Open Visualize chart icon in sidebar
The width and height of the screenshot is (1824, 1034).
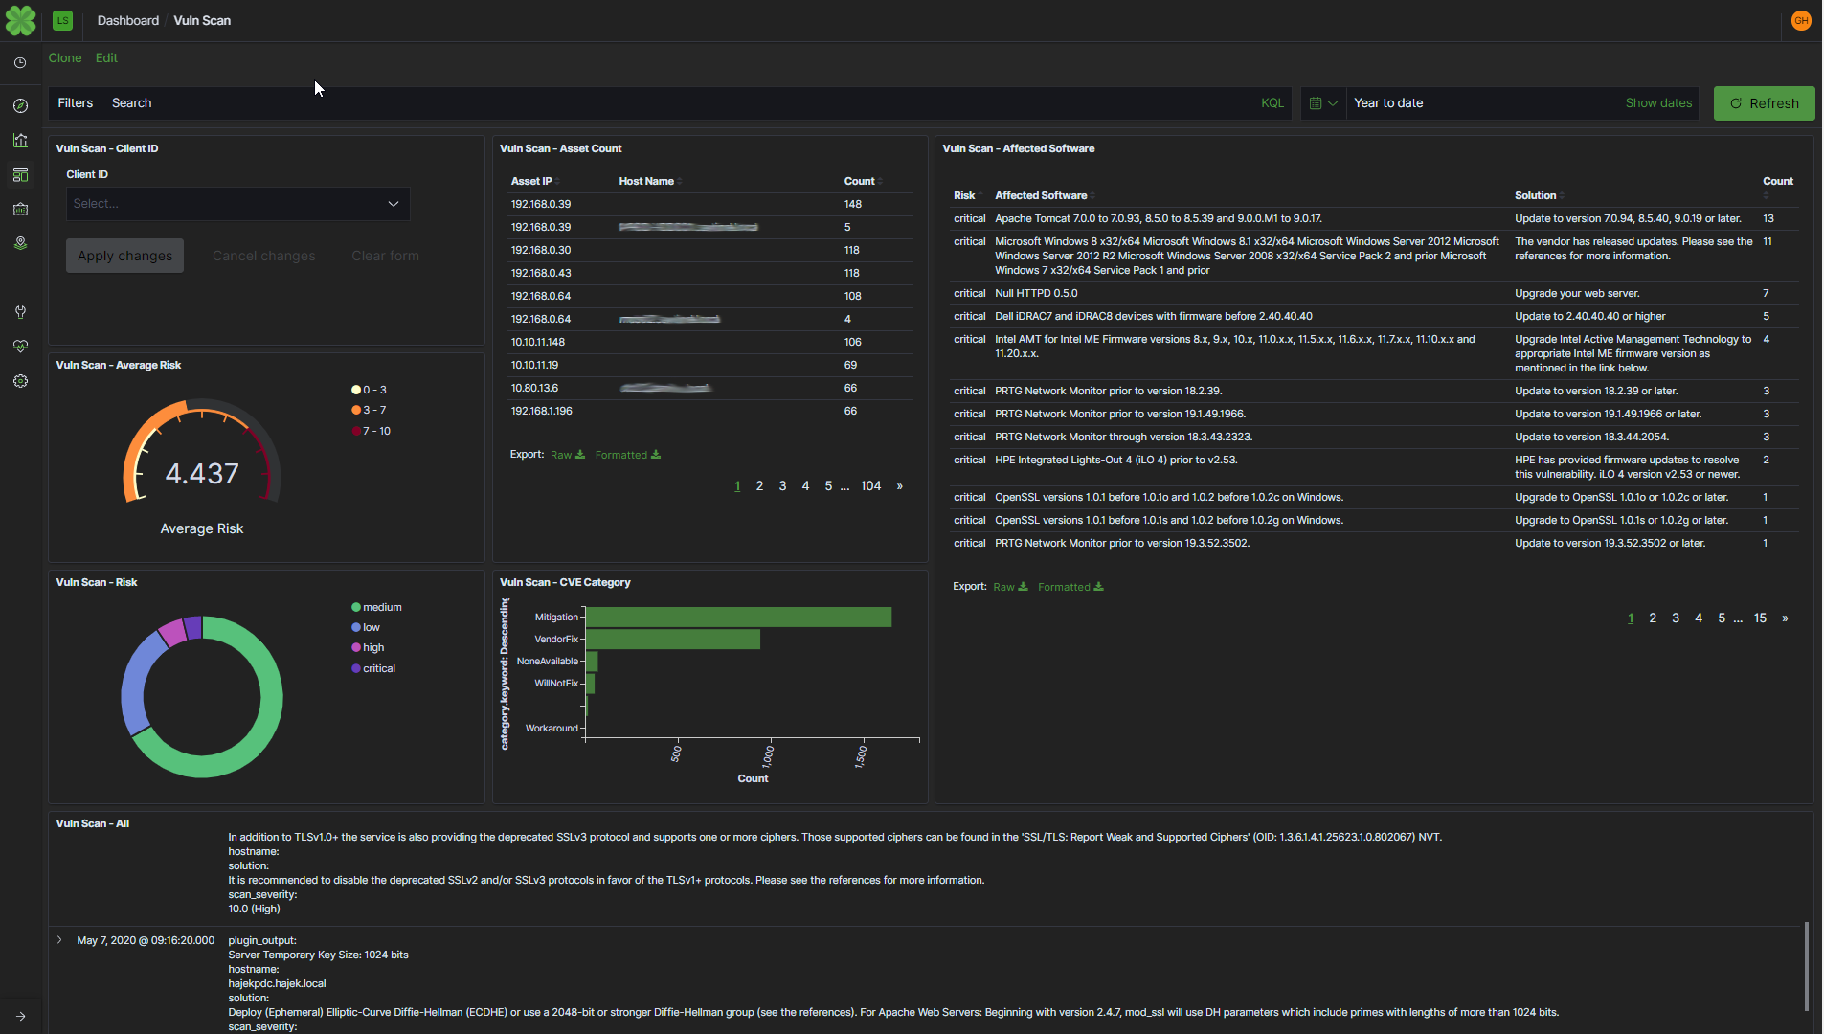[x=20, y=140]
